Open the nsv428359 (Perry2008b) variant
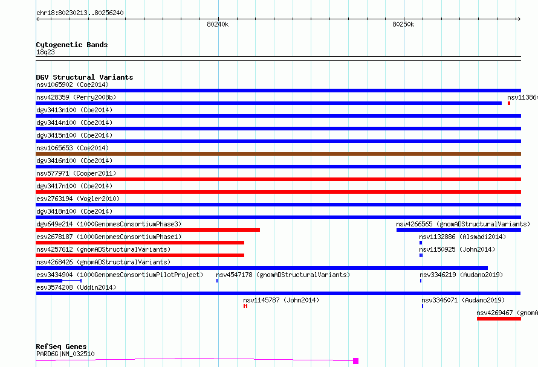This screenshot has width=538, height=367. pyautogui.click(x=76, y=97)
